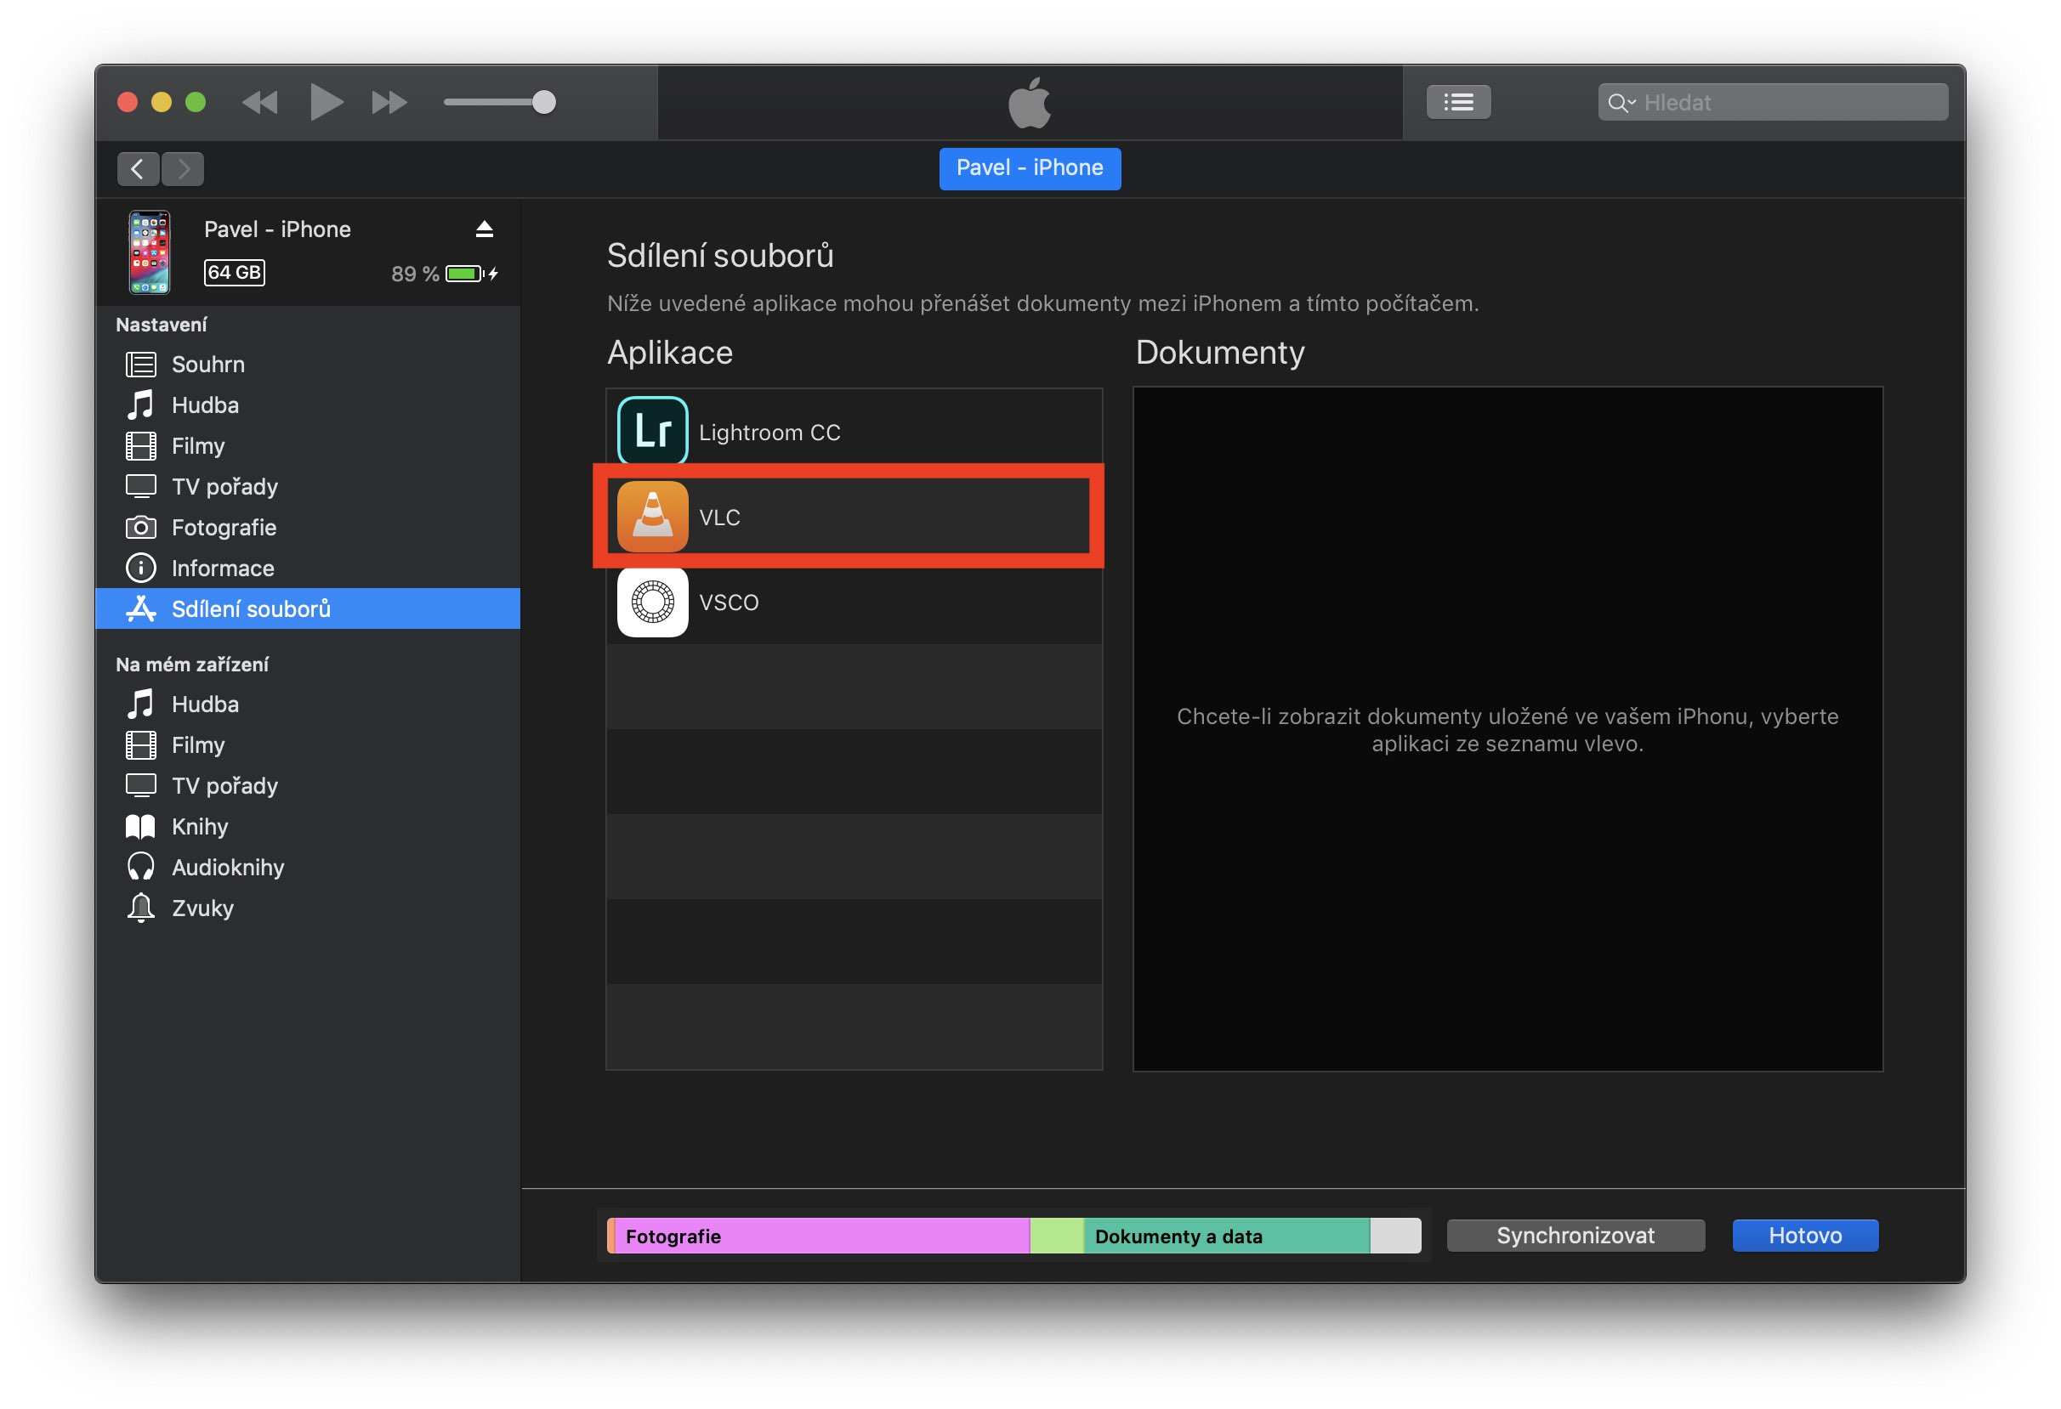Select Sdílení souborů in the sidebar
The width and height of the screenshot is (2061, 1409).
pyautogui.click(x=307, y=608)
